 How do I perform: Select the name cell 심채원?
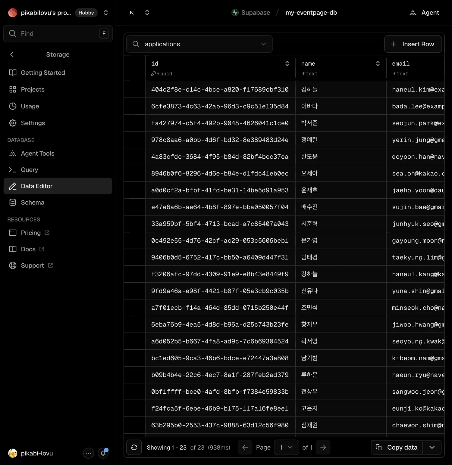coord(341,425)
